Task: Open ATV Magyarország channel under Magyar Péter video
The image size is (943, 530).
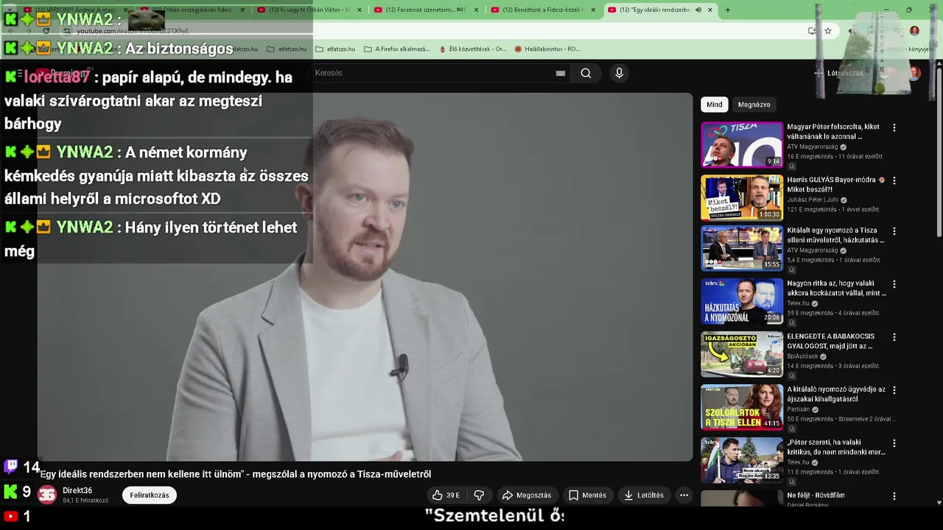Action: 813,147
